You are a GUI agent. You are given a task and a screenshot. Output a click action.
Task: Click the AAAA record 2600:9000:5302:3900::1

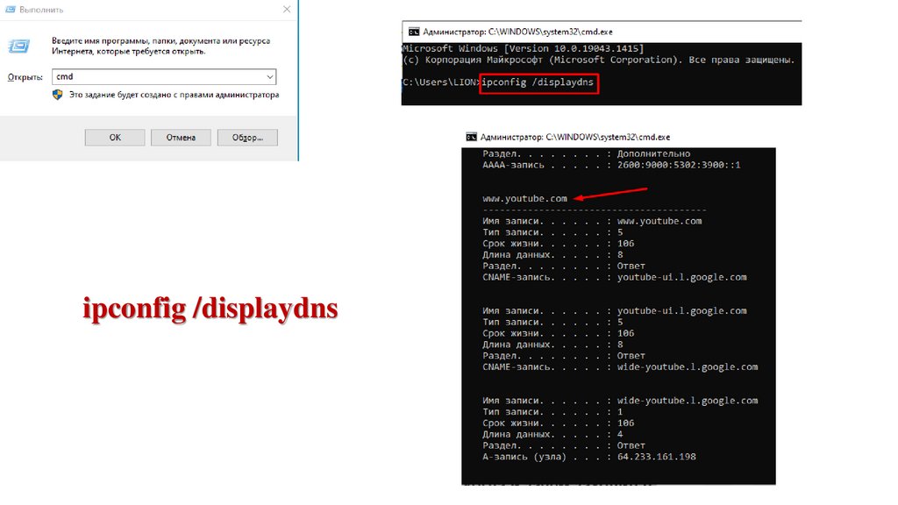[x=679, y=165]
